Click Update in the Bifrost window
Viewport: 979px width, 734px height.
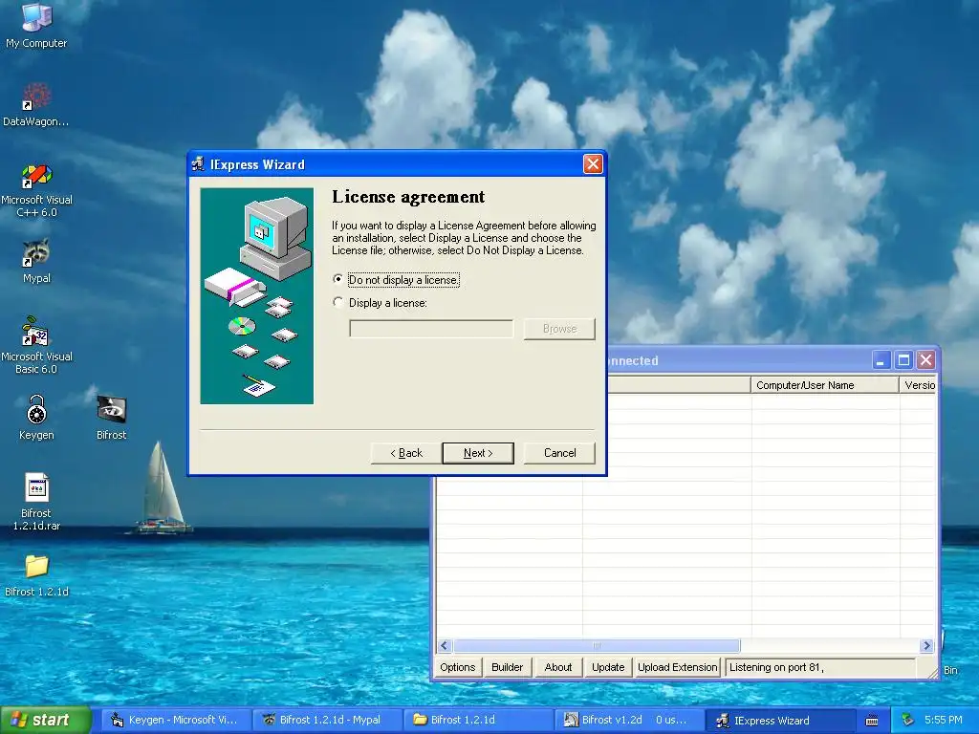point(608,667)
